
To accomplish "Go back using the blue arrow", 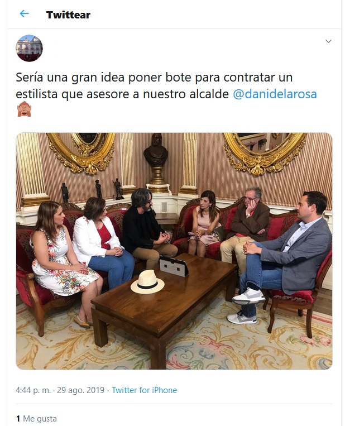I will (25, 13).
